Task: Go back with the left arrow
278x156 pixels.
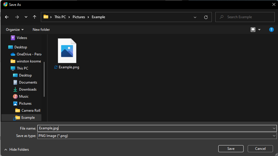Action: 7,17
